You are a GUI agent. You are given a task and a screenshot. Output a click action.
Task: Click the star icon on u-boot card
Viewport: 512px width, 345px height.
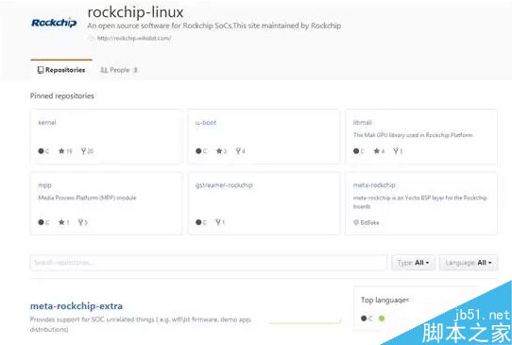[219, 151]
